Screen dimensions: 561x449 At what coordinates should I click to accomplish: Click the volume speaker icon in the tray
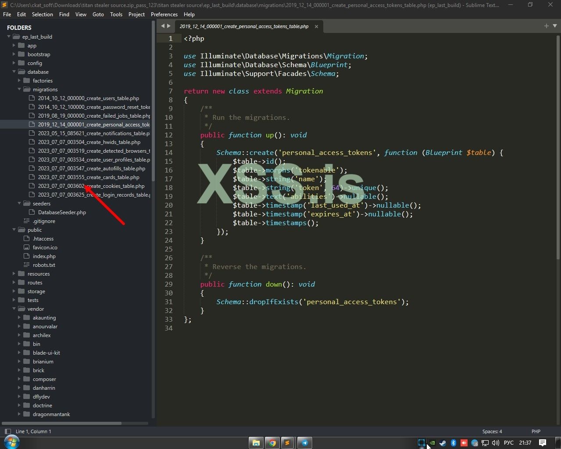point(496,443)
